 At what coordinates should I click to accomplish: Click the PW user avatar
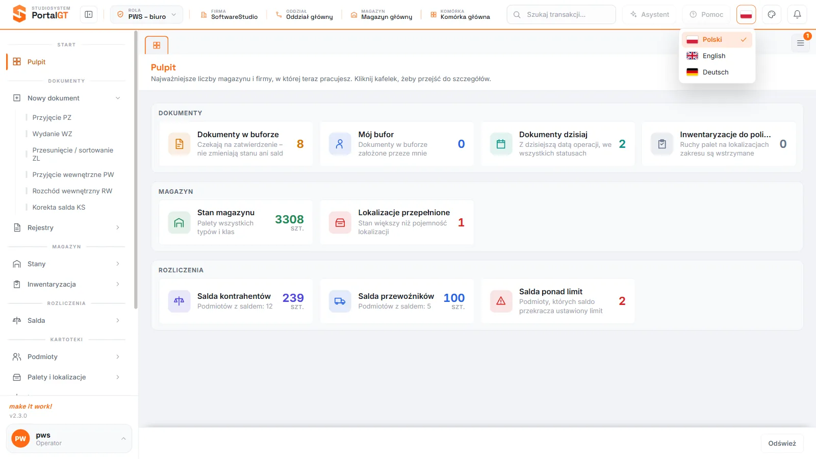click(20, 439)
